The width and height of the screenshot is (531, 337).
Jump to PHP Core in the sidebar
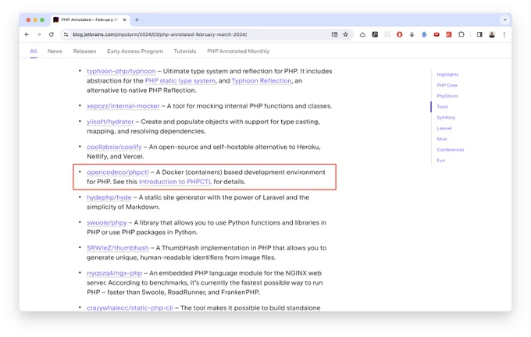coord(447,85)
